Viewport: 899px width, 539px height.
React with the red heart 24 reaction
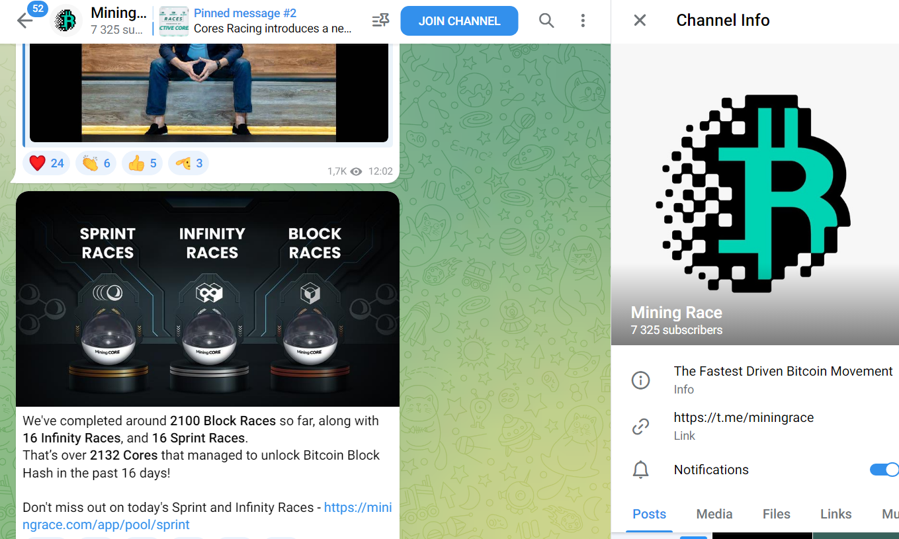pyautogui.click(x=47, y=163)
